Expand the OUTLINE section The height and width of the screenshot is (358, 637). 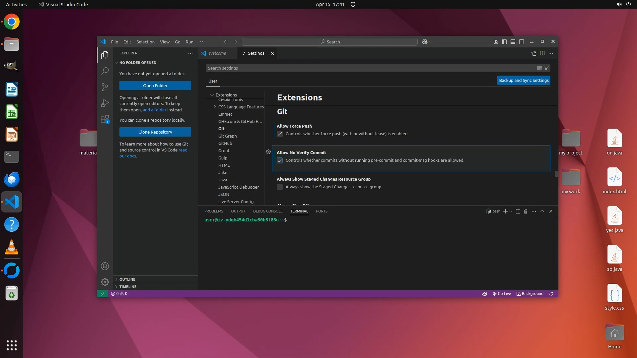(127, 279)
